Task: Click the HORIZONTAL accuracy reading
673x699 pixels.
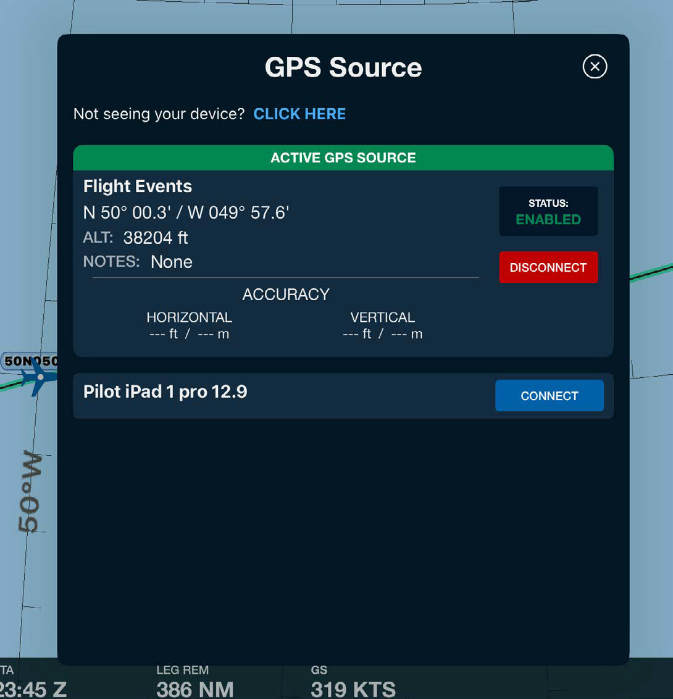Action: (189, 325)
